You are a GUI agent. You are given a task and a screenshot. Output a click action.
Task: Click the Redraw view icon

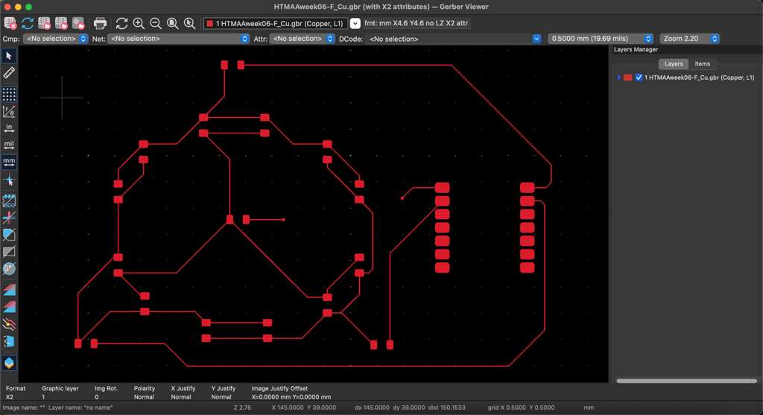click(121, 24)
